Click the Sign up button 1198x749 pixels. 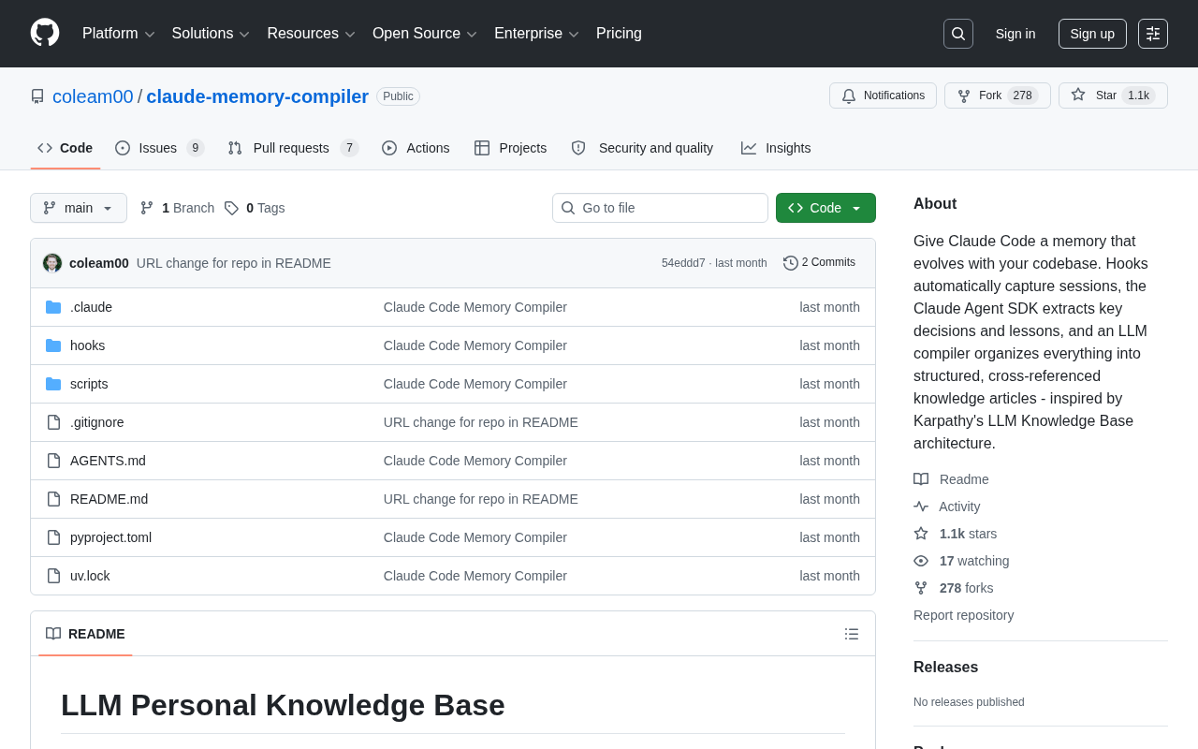(1092, 34)
